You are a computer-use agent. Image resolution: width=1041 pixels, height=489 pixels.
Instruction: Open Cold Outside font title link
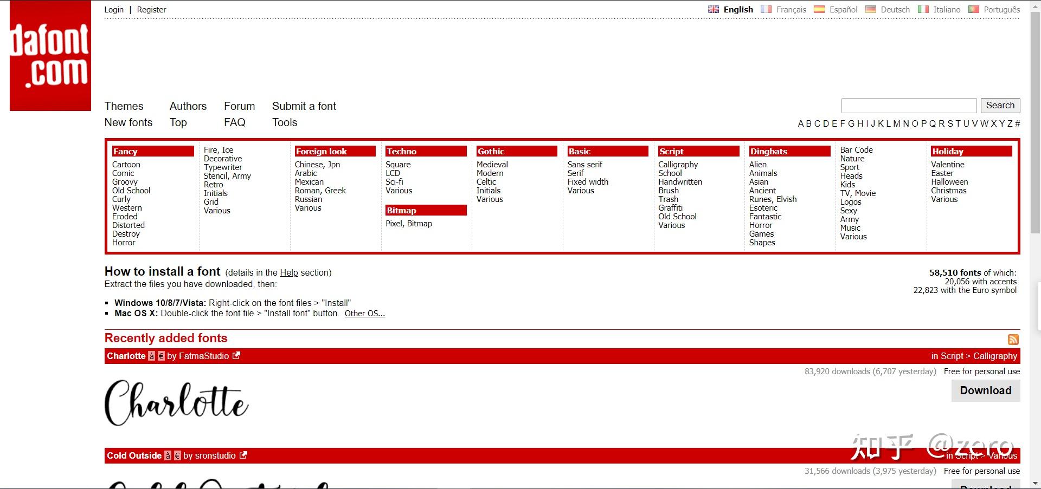[134, 455]
